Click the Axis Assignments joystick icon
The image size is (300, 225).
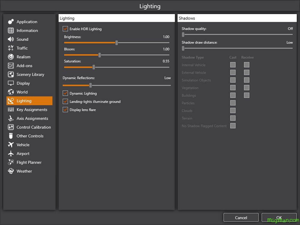11,118
